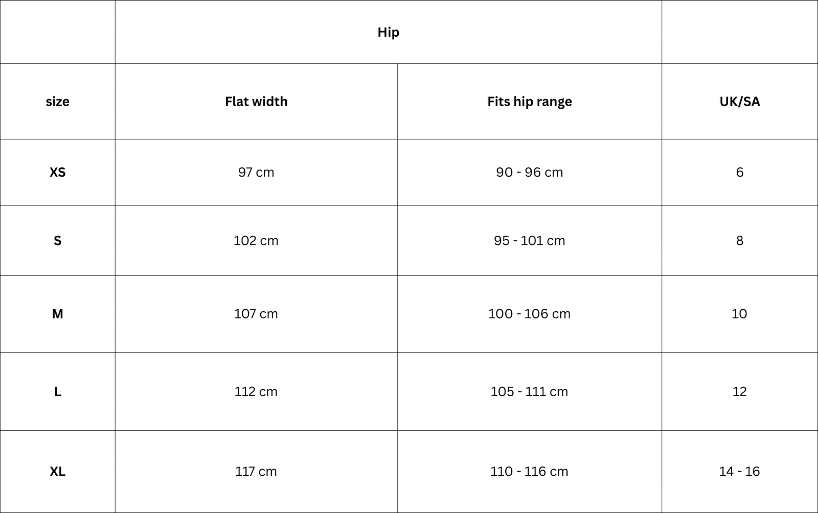
Task: Select the 107 cm flat width value
Action: 256,314
